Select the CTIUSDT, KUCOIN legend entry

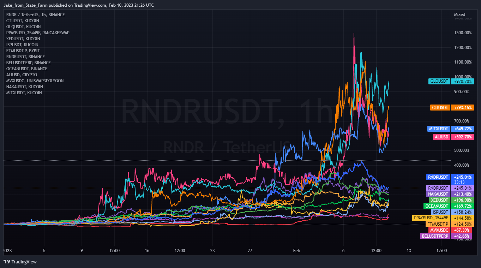click(x=23, y=21)
